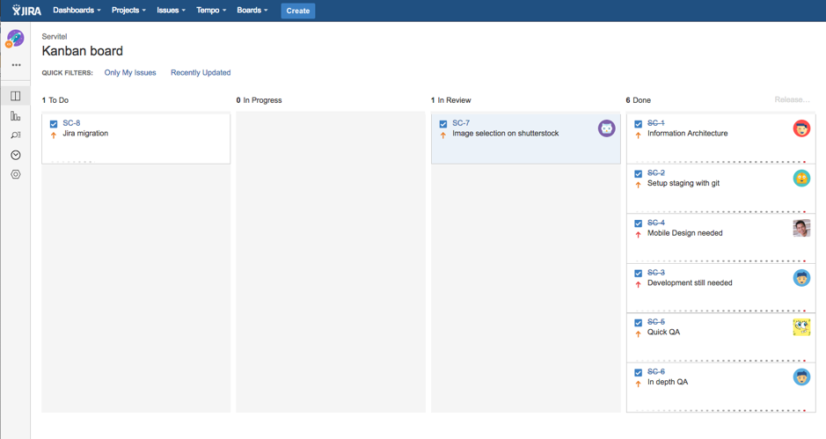Screen dimensions: 826x439
Task: Expand the Projects dropdown menu
Action: tap(128, 11)
